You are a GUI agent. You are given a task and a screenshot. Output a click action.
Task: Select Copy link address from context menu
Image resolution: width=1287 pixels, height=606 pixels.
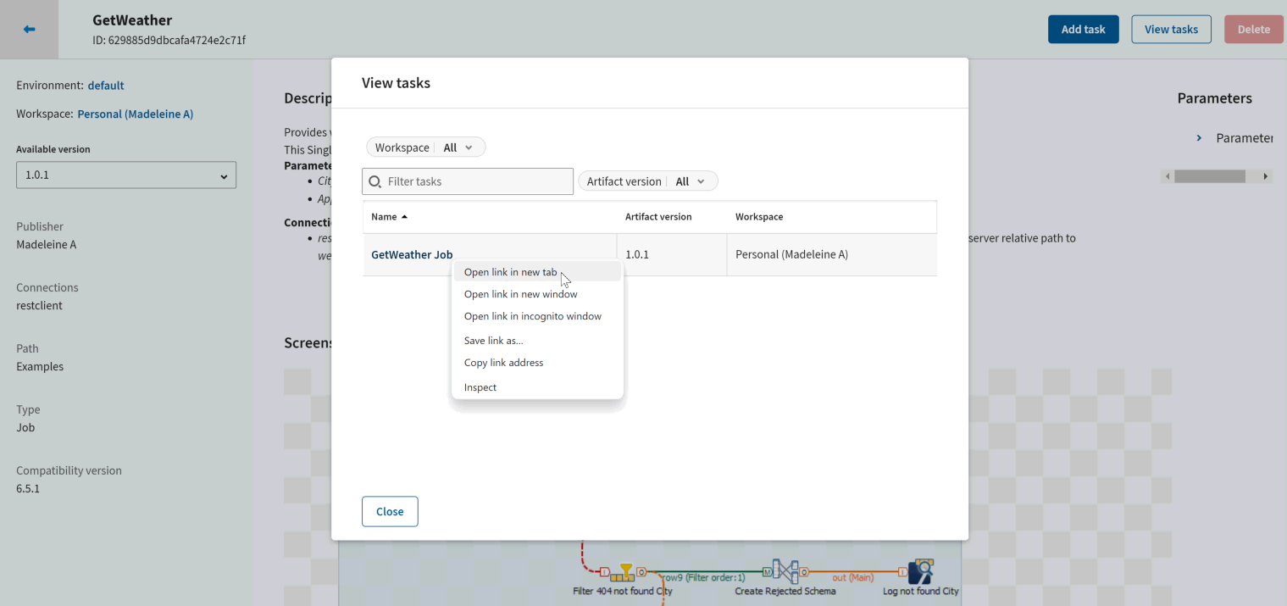pyautogui.click(x=503, y=363)
